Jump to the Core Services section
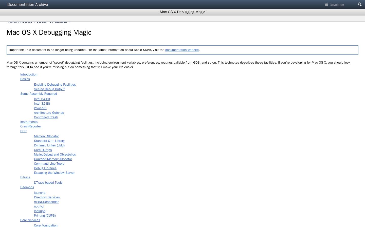 click(x=30, y=220)
